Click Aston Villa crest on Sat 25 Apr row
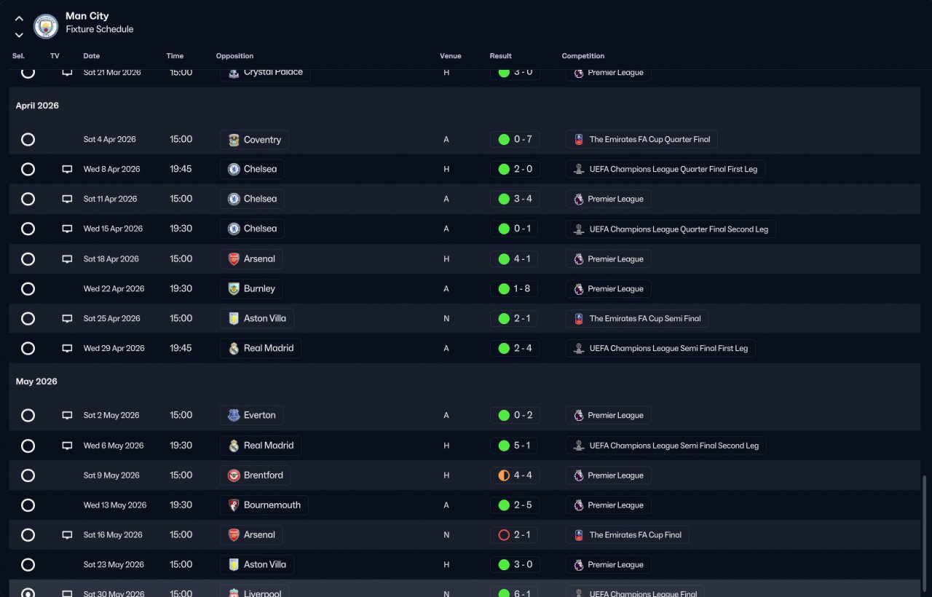The height and width of the screenshot is (597, 932). (x=234, y=318)
